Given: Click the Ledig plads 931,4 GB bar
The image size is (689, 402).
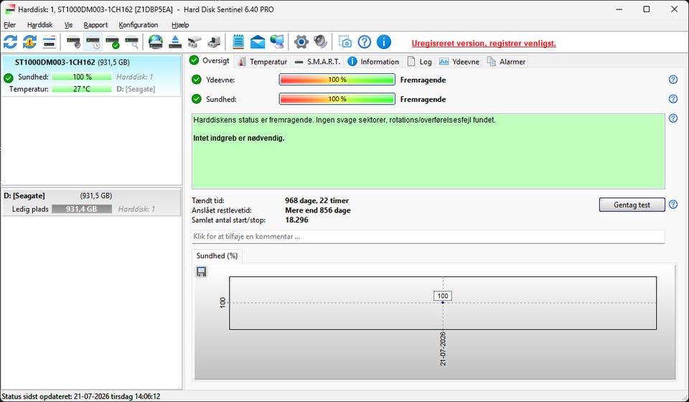Looking at the screenshot, I should click(82, 209).
